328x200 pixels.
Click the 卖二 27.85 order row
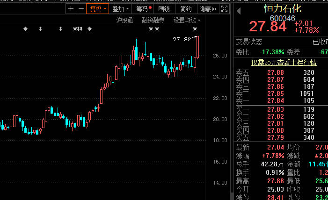coord(281,93)
